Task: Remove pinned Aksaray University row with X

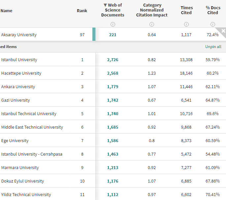Action: [x=223, y=31]
